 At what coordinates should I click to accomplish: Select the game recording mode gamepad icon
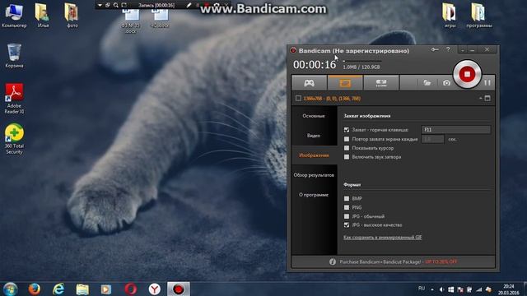pos(309,83)
